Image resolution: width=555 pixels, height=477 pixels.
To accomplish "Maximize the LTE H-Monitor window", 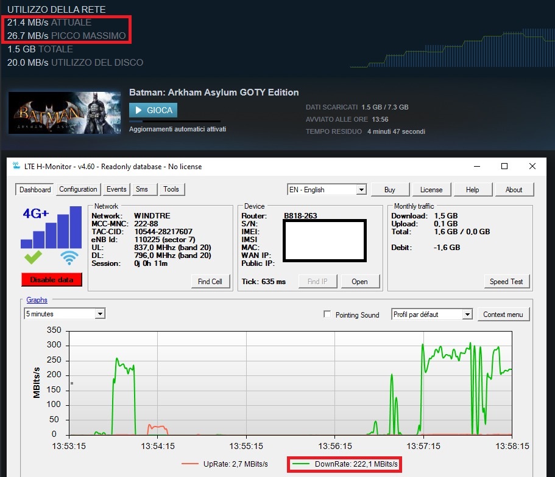I will point(504,166).
